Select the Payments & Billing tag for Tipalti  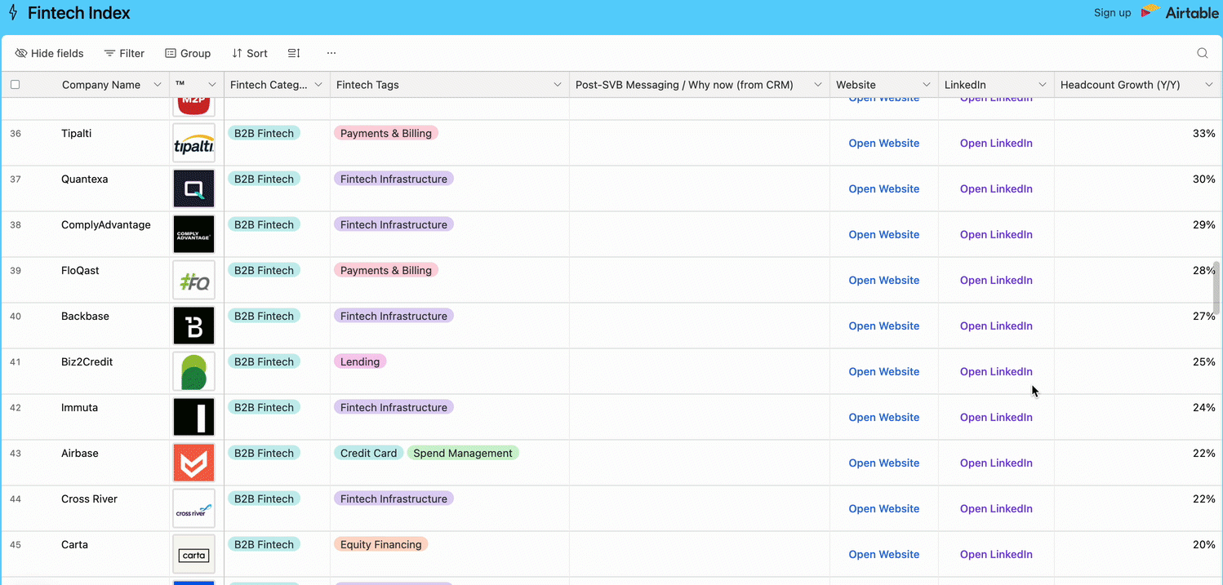pyautogui.click(x=386, y=134)
